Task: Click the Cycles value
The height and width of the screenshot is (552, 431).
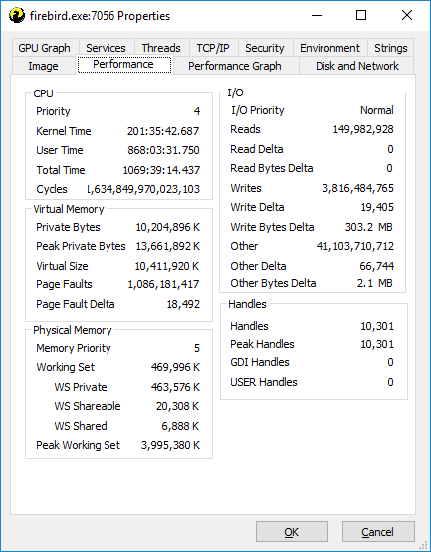Action: [x=143, y=189]
